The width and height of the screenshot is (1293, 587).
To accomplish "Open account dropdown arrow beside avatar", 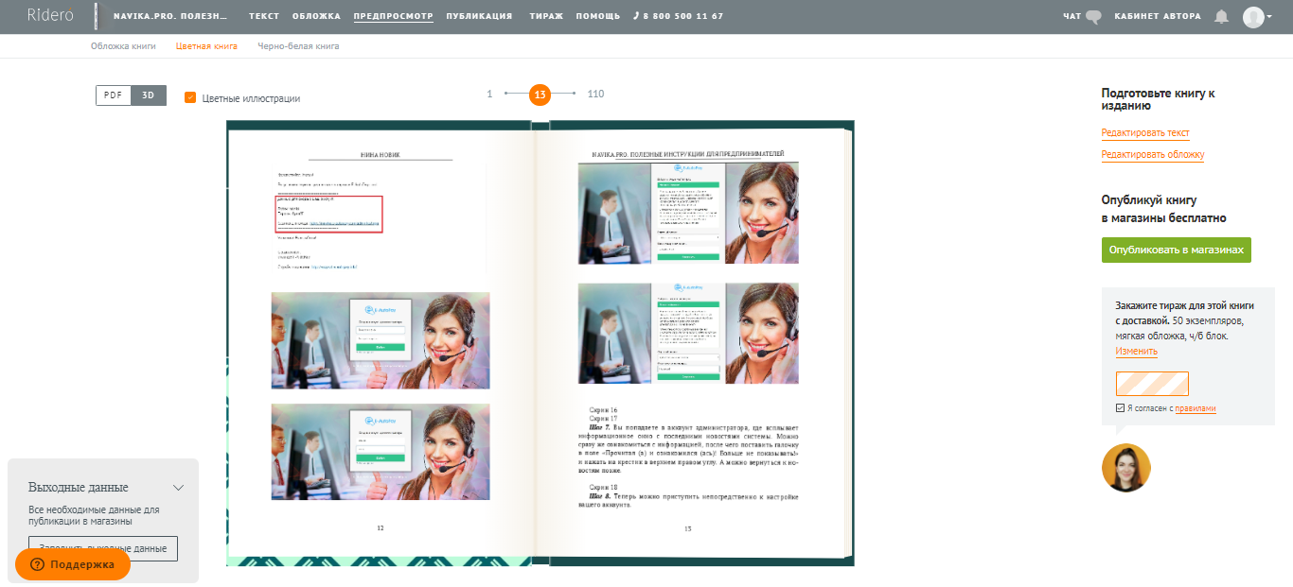I will pos(1270,18).
